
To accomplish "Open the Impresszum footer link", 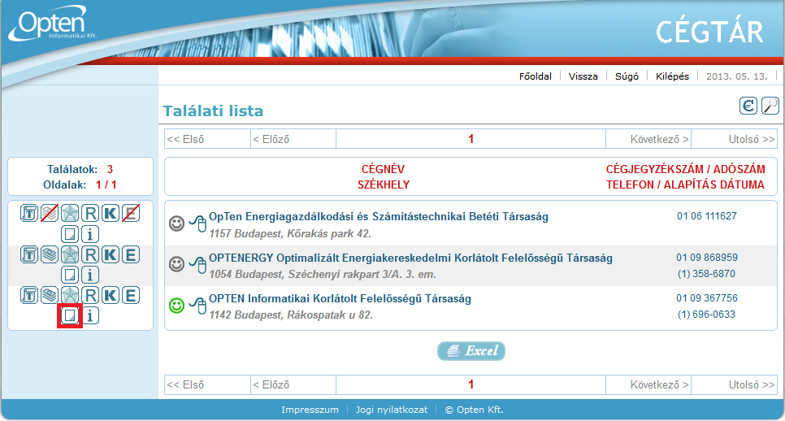I will click(310, 410).
